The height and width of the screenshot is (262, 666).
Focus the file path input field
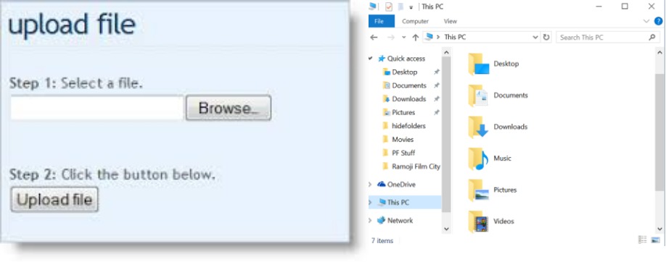(x=96, y=108)
